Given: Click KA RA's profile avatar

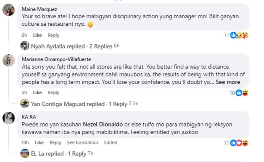Looking at the screenshot, I should (x=8, y=117).
